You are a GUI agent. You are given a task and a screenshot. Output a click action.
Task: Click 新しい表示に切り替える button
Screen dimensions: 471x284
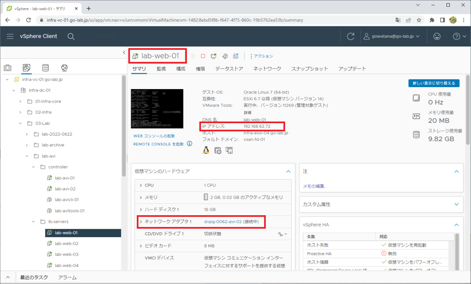(x=434, y=83)
